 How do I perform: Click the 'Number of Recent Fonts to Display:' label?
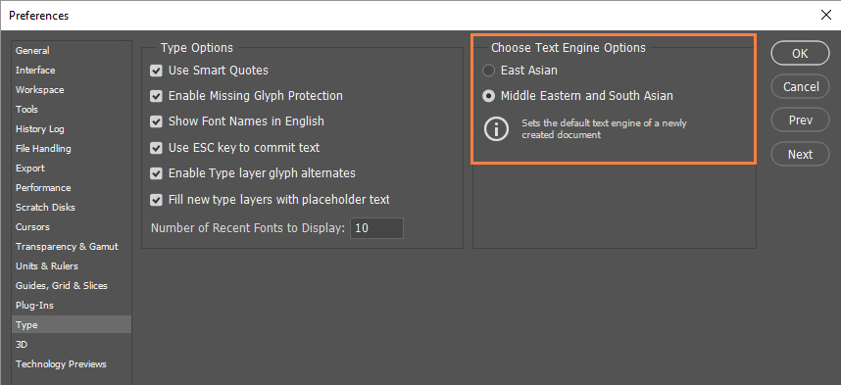click(x=248, y=228)
